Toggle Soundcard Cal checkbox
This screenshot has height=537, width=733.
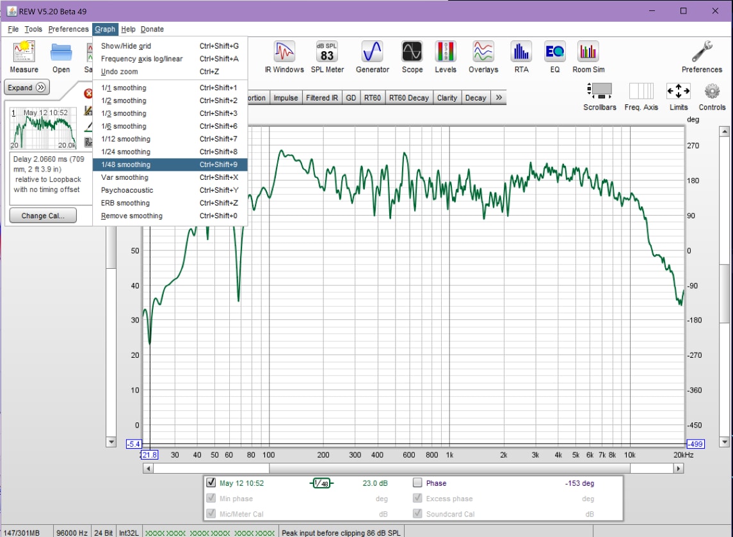pos(417,513)
